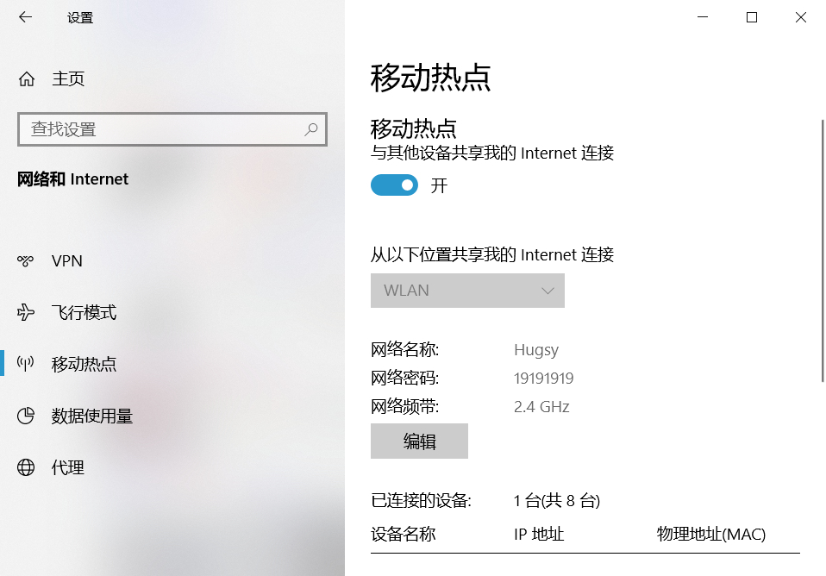The width and height of the screenshot is (826, 576).
Task: Toggle the 移动热点 switch off
Action: tap(394, 185)
